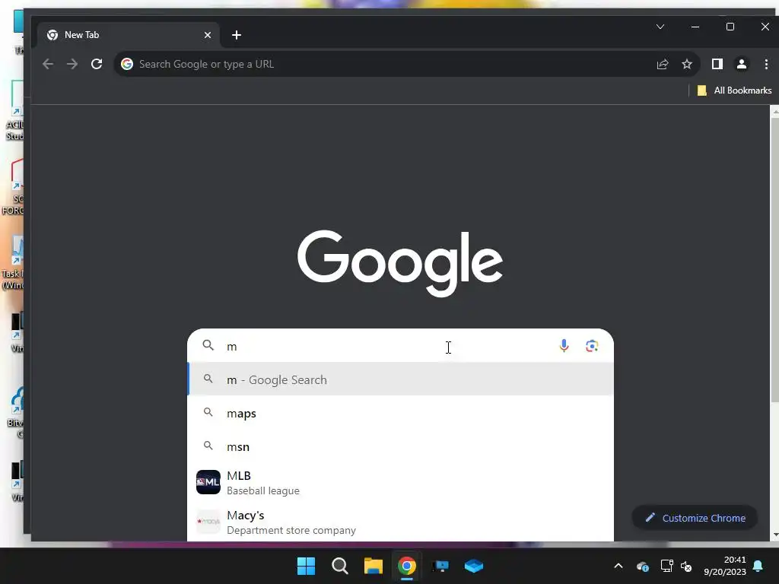Open the tab search chevron

[x=660, y=27]
